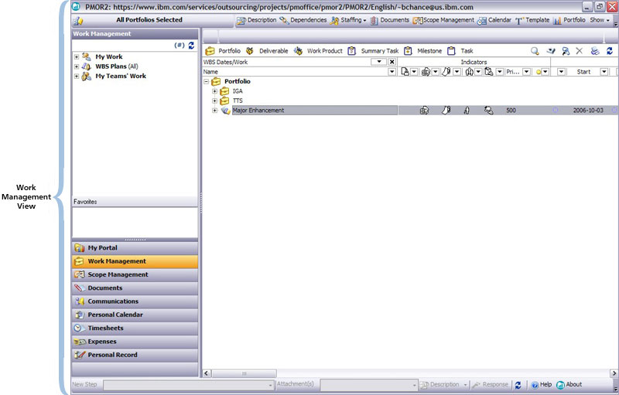
Task: Open the Show dropdown menu
Action: tap(600, 20)
